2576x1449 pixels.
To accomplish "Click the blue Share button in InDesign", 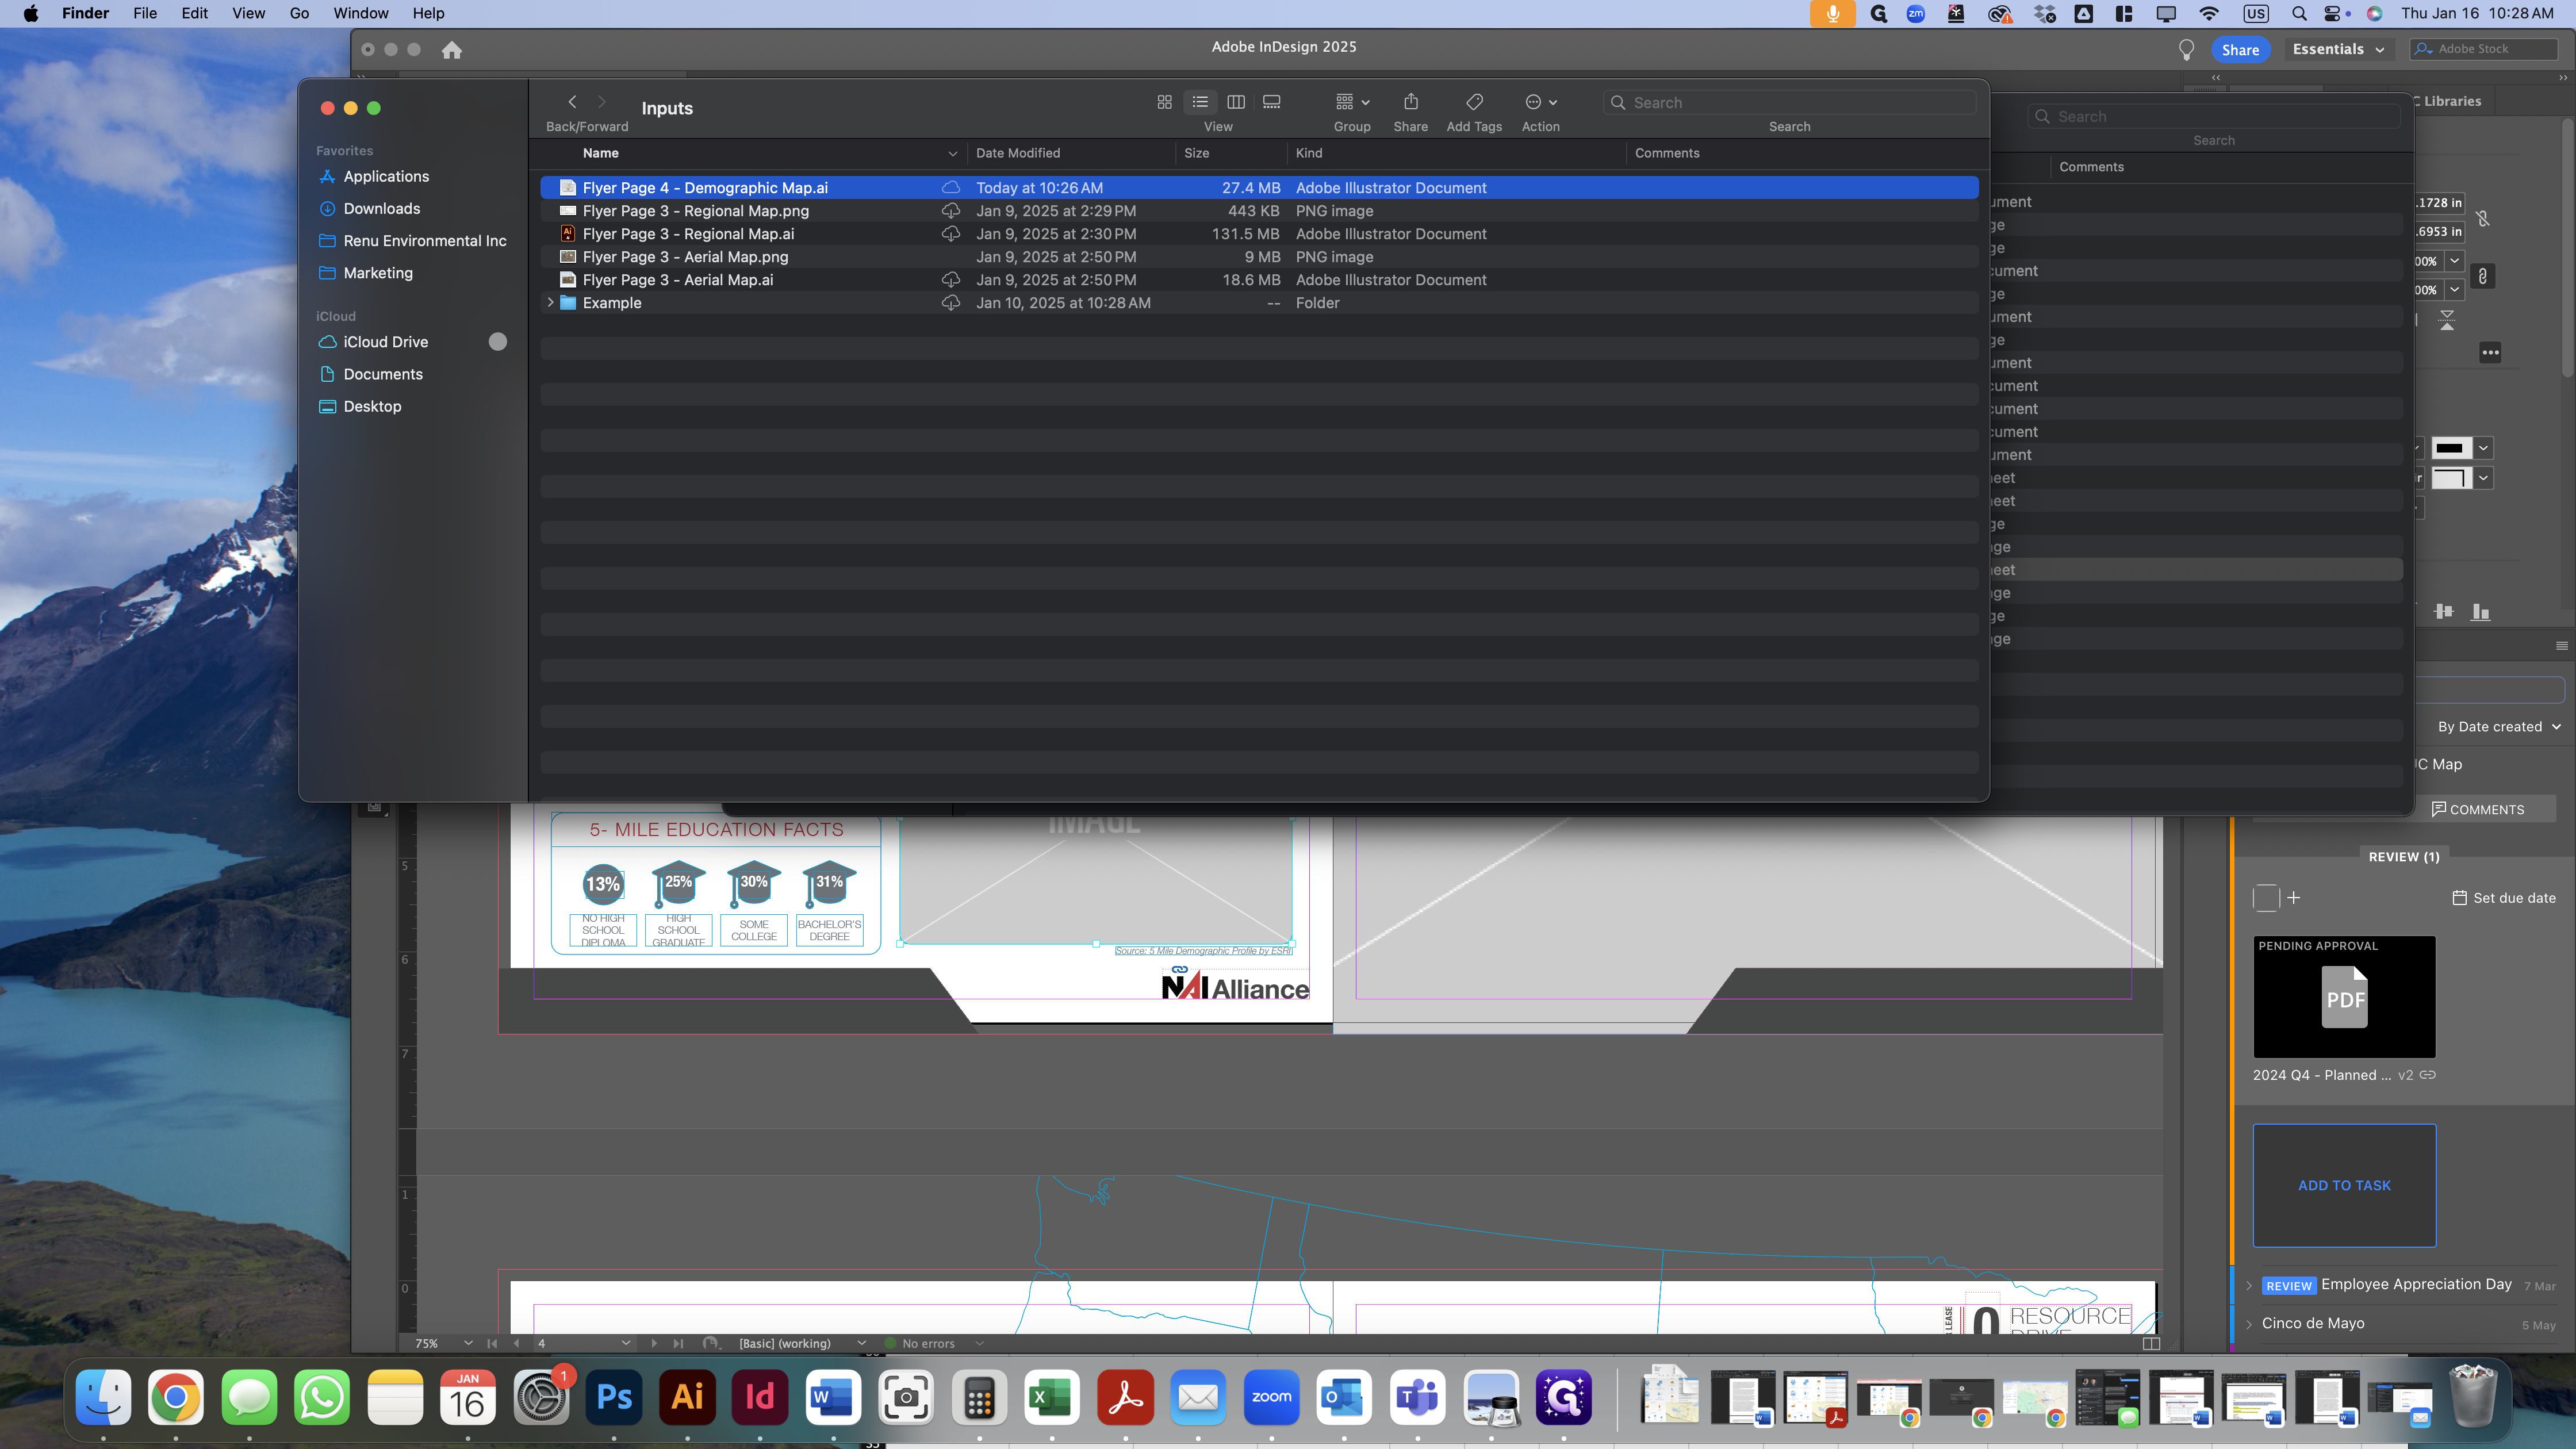I will pyautogui.click(x=2240, y=50).
